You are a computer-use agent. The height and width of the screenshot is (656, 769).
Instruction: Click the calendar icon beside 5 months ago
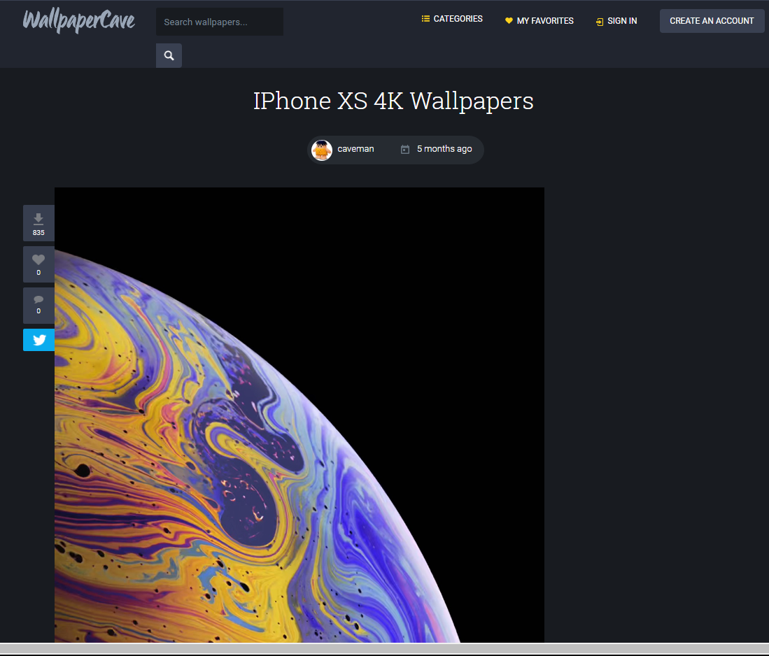coord(404,149)
